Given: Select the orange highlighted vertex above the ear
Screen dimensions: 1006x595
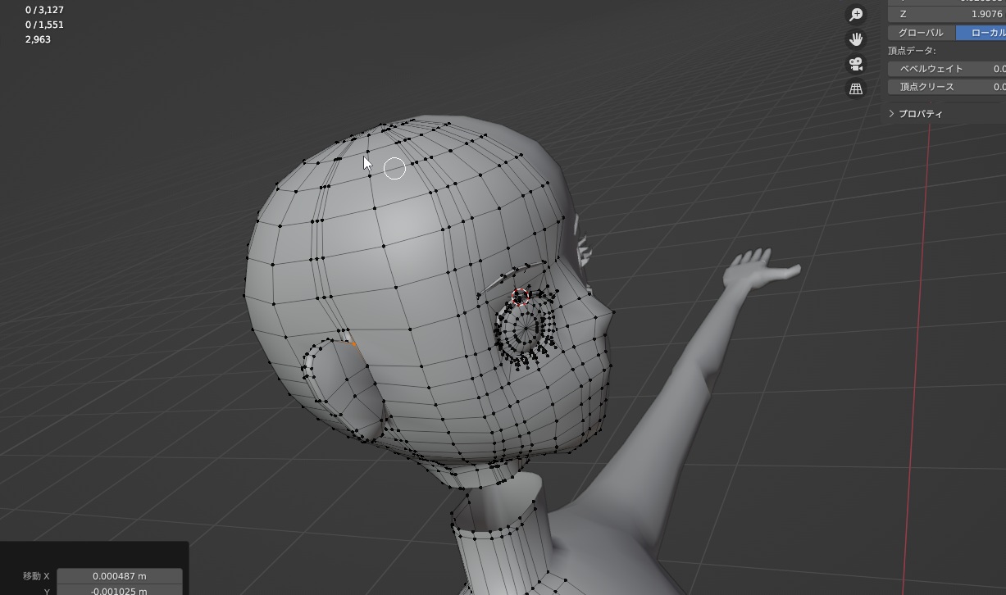Looking at the screenshot, I should (353, 343).
